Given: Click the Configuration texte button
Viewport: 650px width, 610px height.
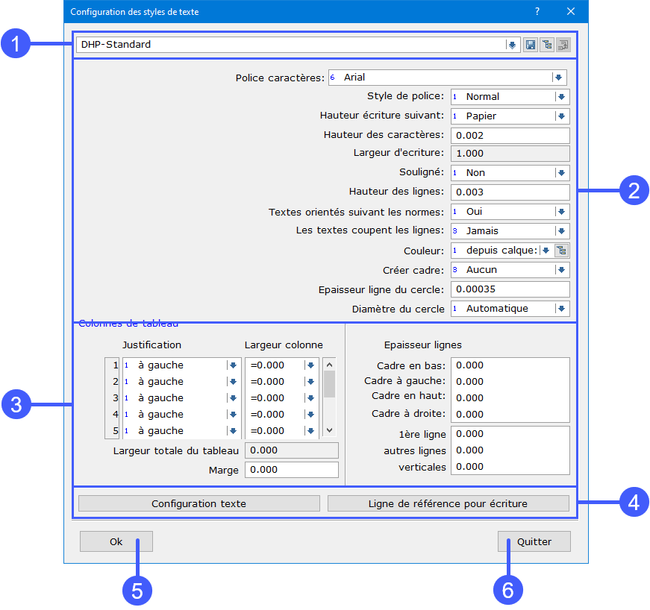Looking at the screenshot, I should (199, 503).
